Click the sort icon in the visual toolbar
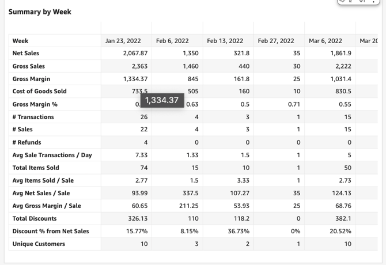The width and height of the screenshot is (386, 265). [x=362, y=1]
